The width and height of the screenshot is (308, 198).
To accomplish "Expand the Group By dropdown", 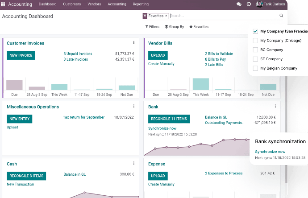I will point(174,27).
